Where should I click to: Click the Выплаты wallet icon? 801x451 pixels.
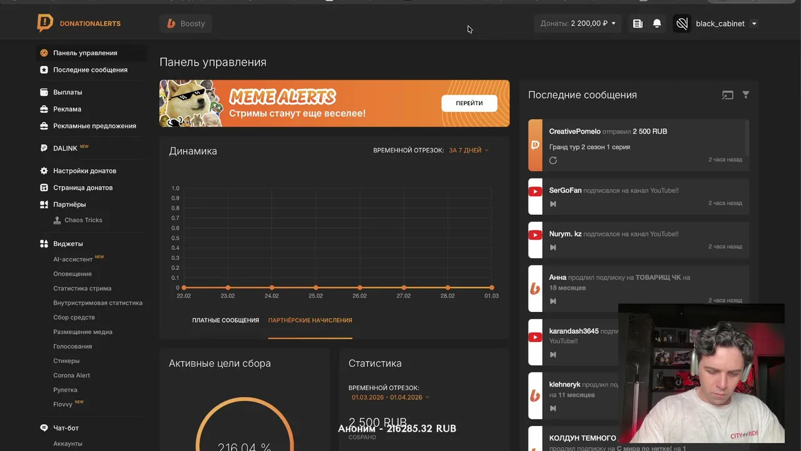44,92
